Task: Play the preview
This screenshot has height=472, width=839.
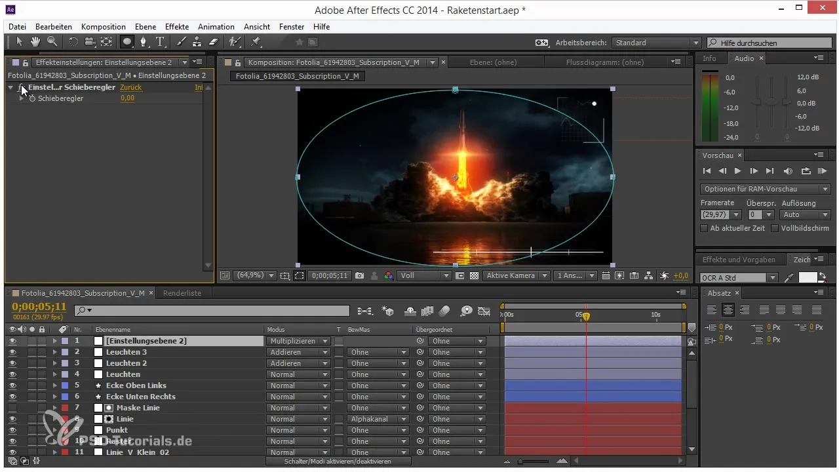Action: click(738, 171)
